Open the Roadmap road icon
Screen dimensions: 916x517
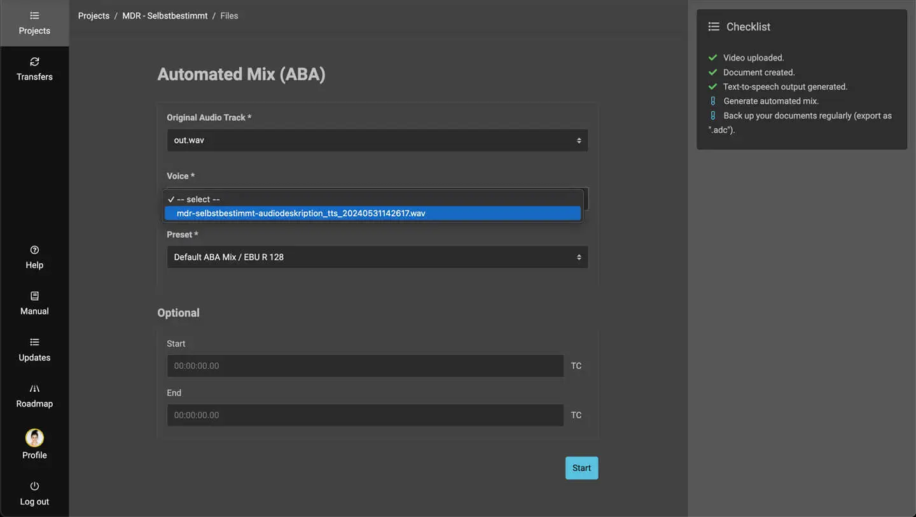(x=34, y=389)
